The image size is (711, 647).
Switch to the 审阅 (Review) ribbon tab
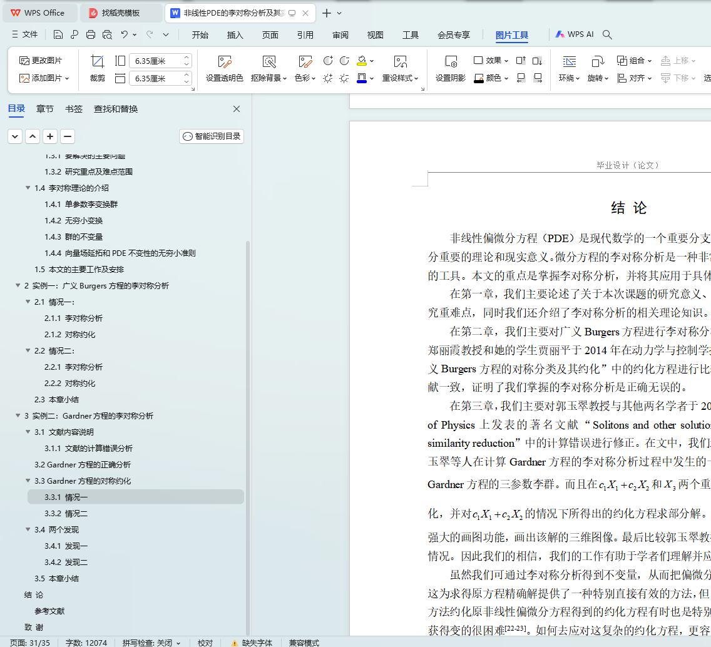click(x=340, y=35)
